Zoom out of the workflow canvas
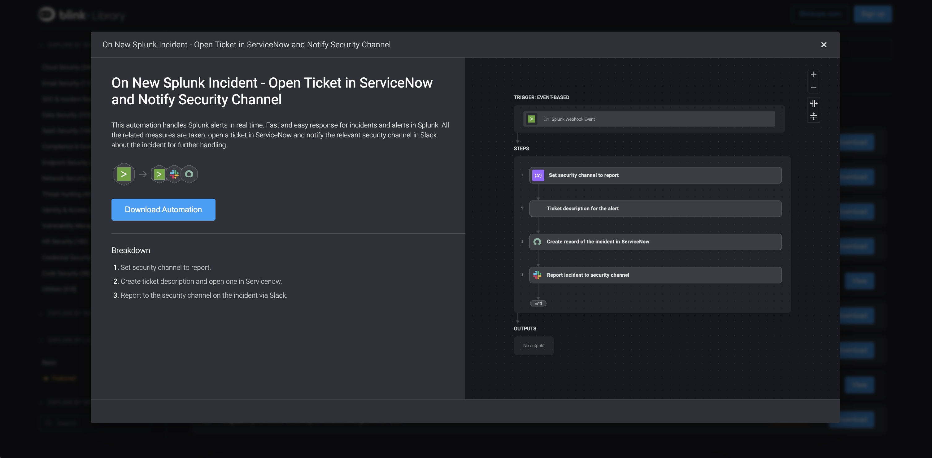The width and height of the screenshot is (932, 458). tap(813, 87)
